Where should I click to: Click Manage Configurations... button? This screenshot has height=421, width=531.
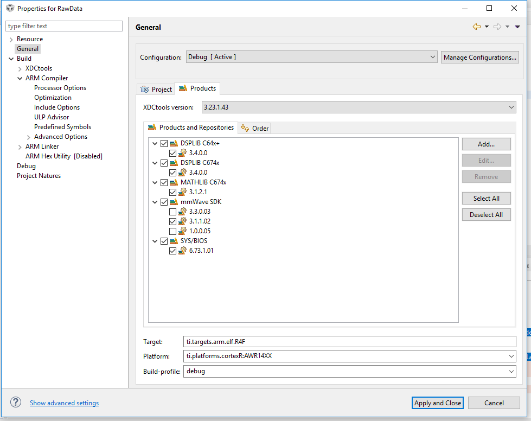click(x=480, y=58)
